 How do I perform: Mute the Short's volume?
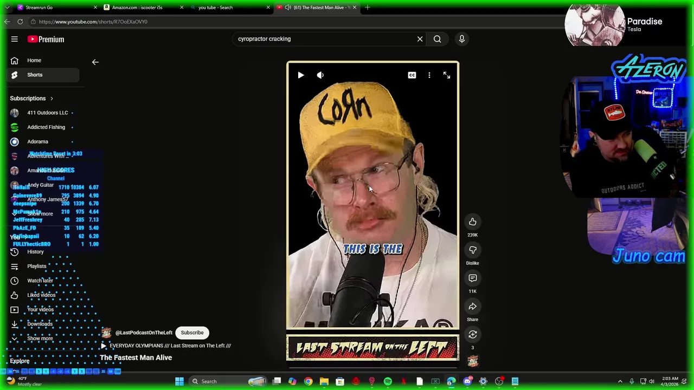tap(320, 75)
